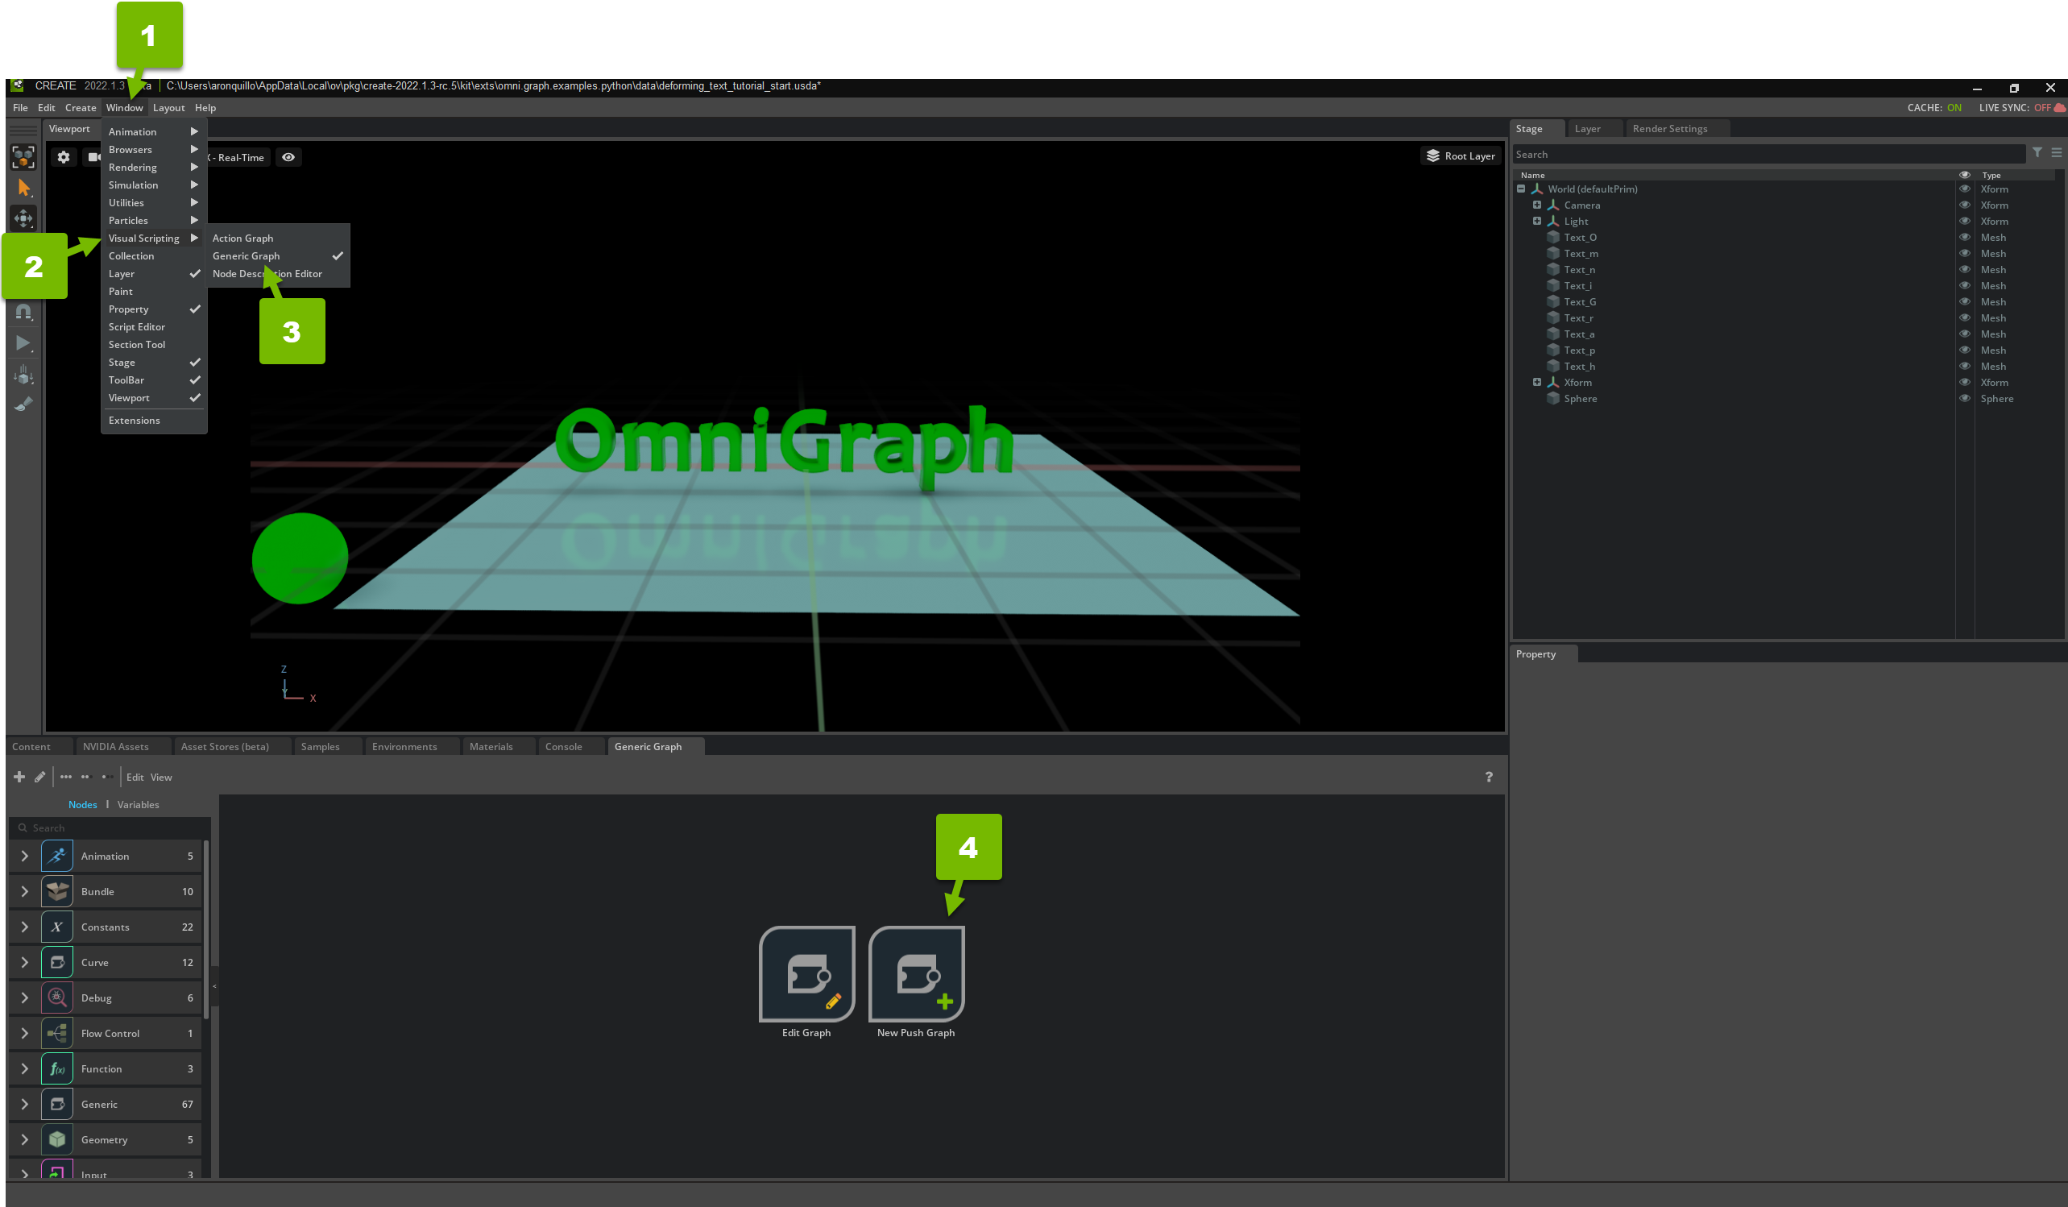The height and width of the screenshot is (1207, 2068).
Task: Click the New Push Graph icon
Action: [x=916, y=973]
